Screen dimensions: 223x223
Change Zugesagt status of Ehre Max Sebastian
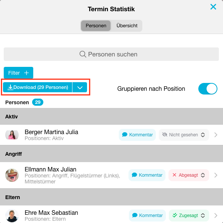coord(189,215)
